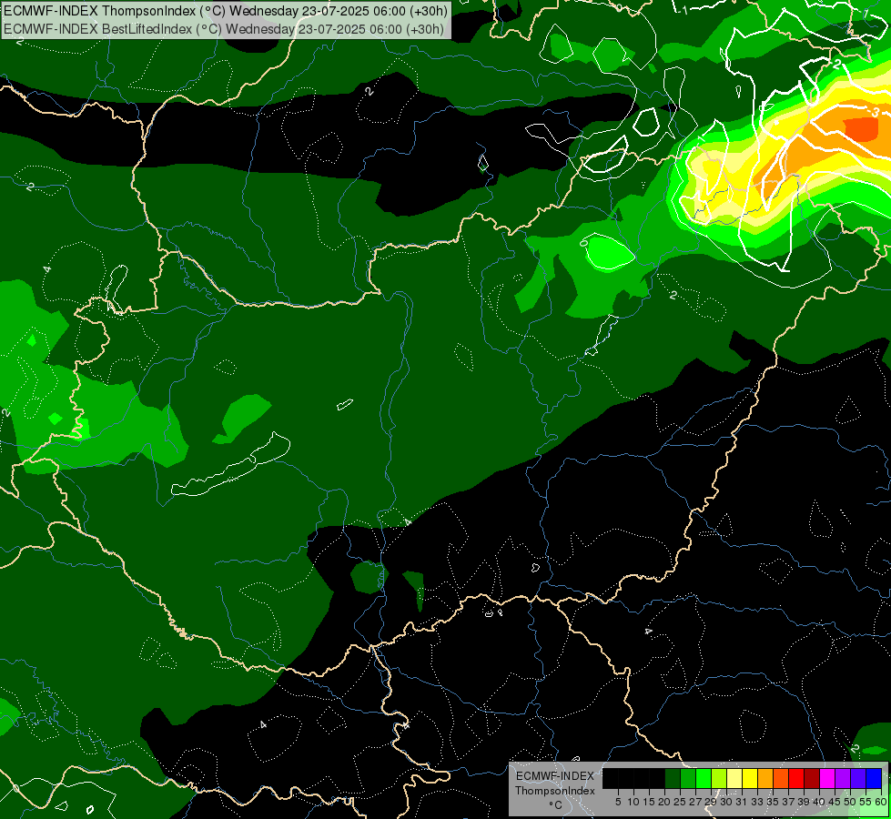The height and width of the screenshot is (819, 891).
Task: Click the -3 contour label over orange area
Action: 873,110
